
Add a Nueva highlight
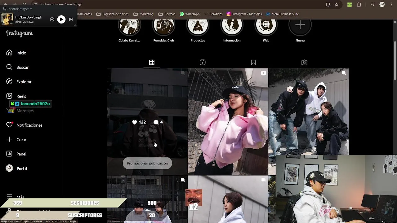(x=300, y=30)
